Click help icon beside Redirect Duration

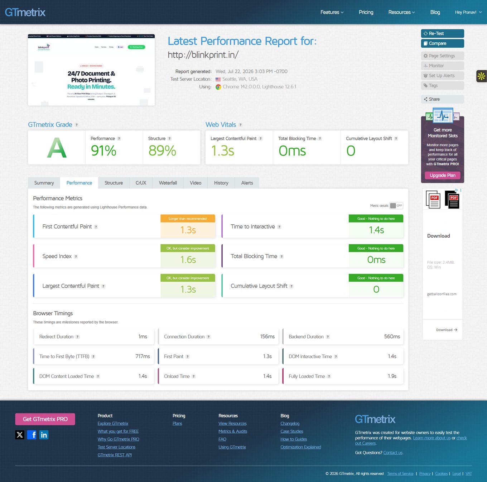pos(77,337)
